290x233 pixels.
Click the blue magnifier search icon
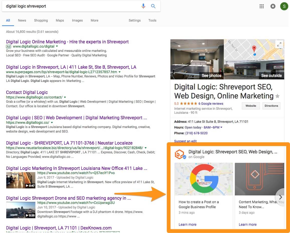click(153, 6)
